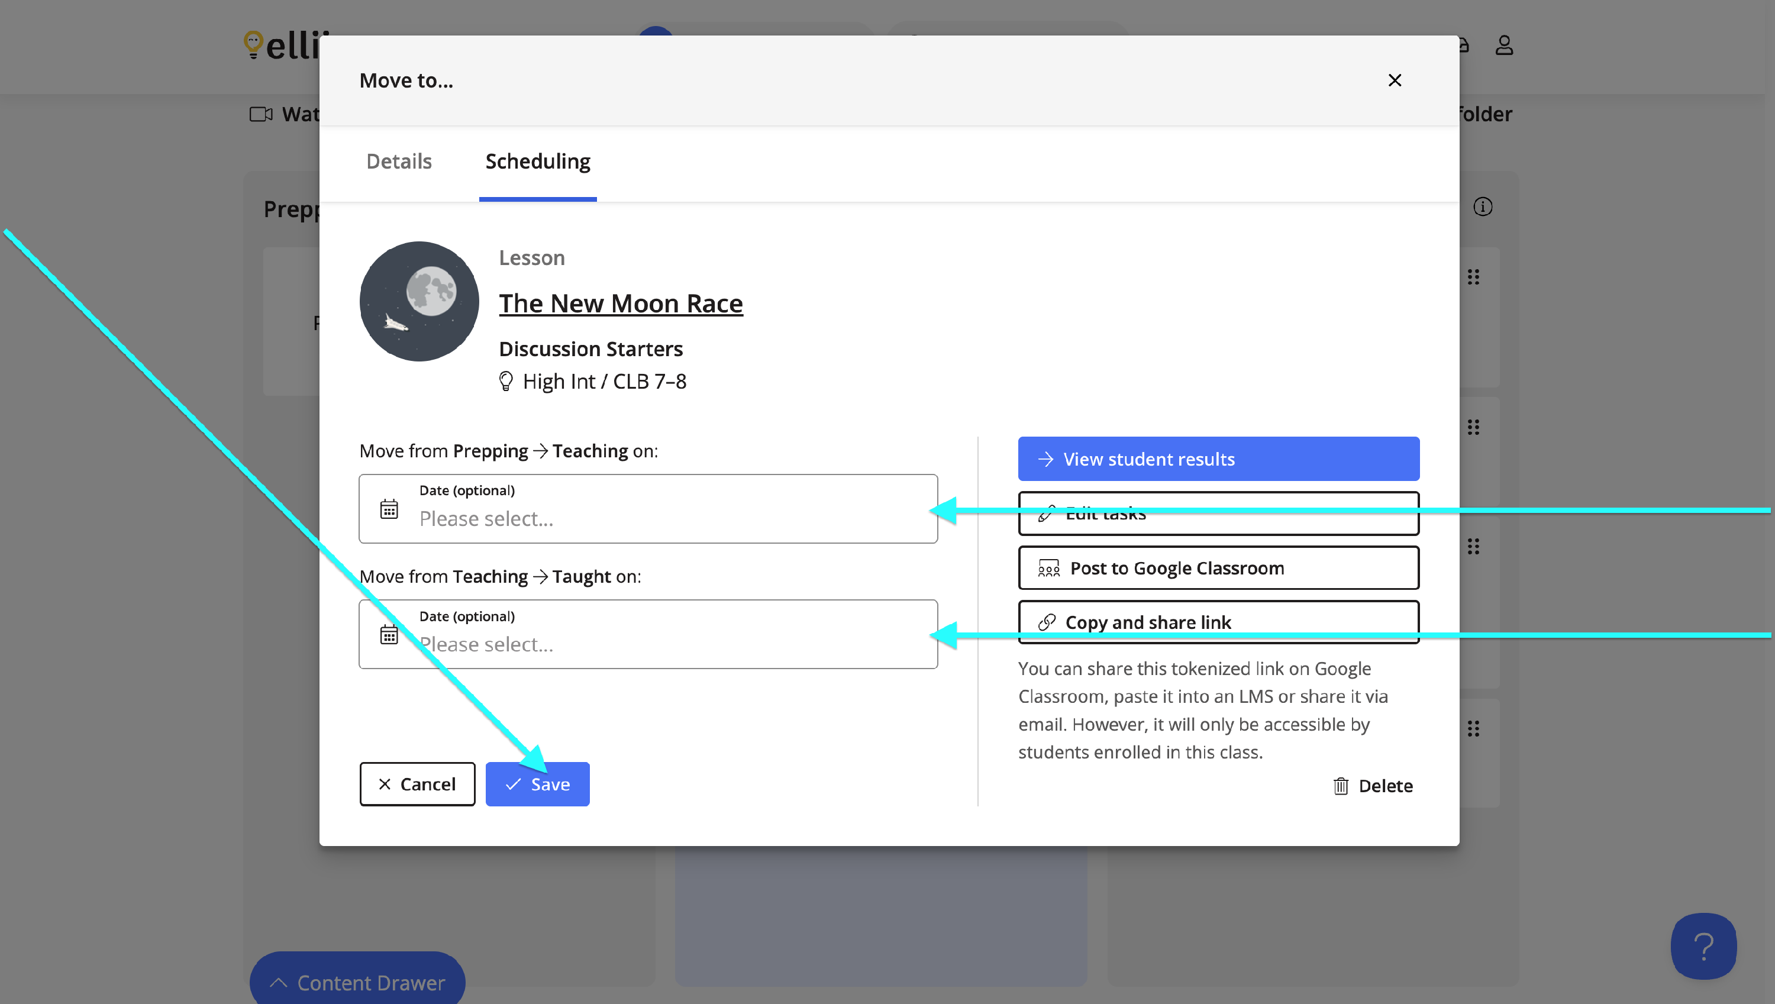
Task: Click the moon lesson thumbnail image
Action: [418, 301]
